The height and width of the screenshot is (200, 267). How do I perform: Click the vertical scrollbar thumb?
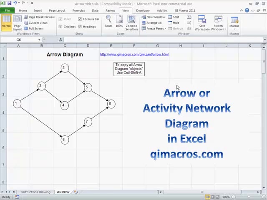click(x=264, y=62)
